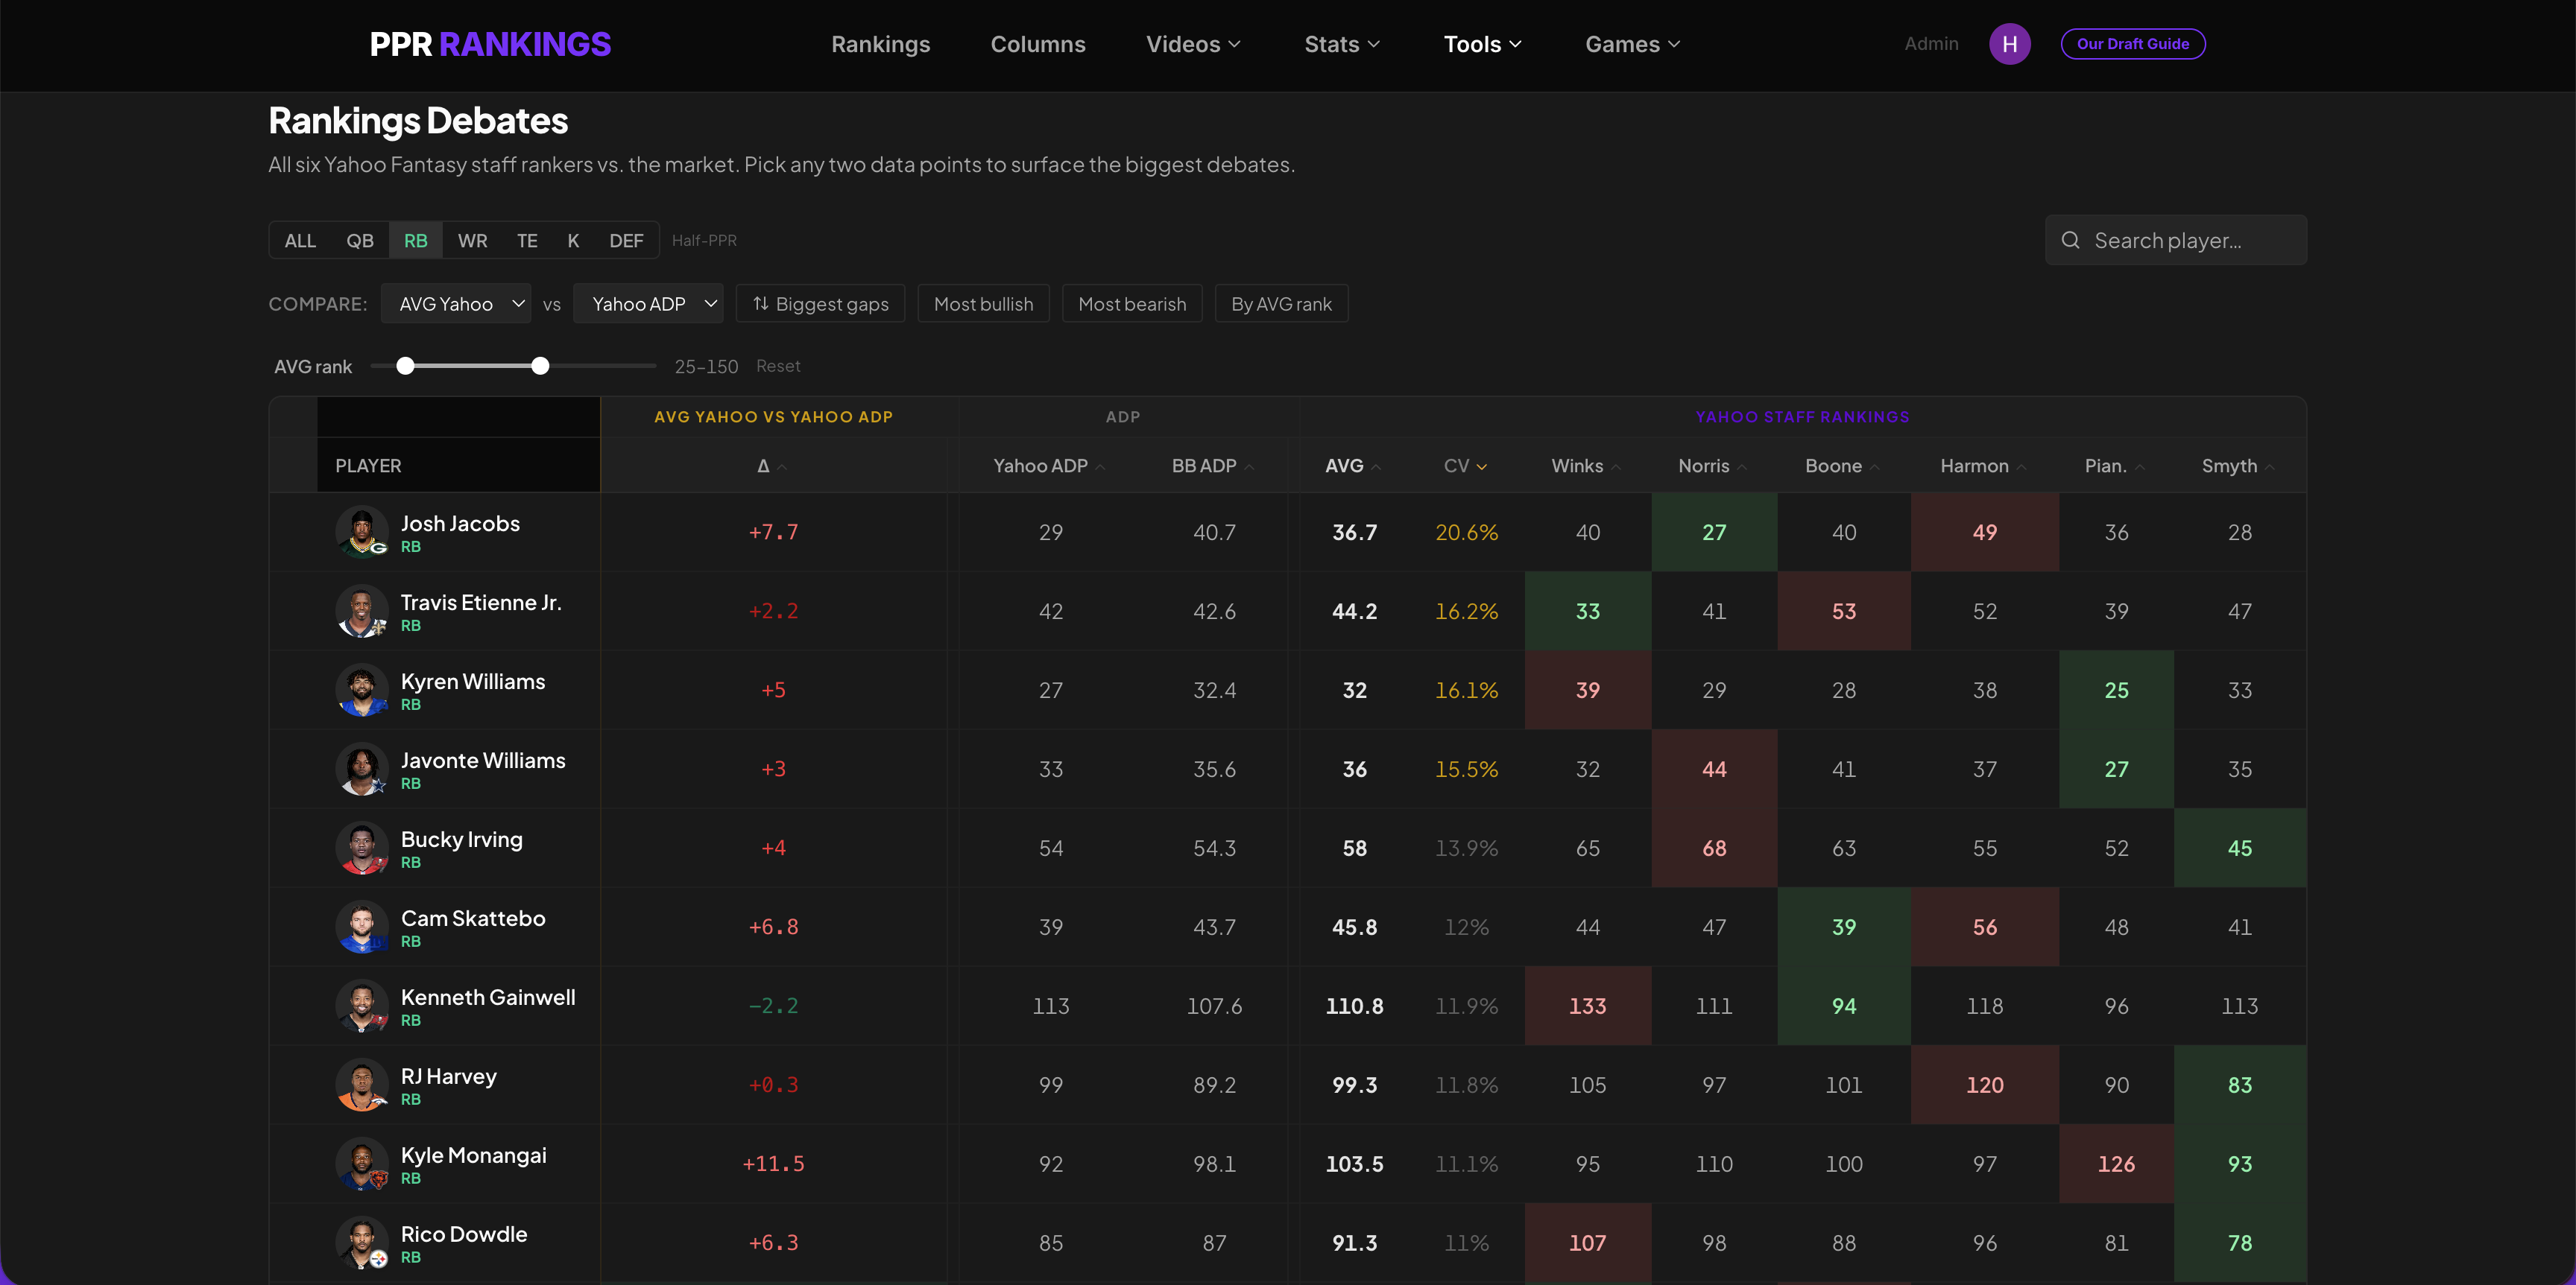Sort by the BB ADP column
This screenshot has width=2576, height=1285.
click(x=1213, y=466)
